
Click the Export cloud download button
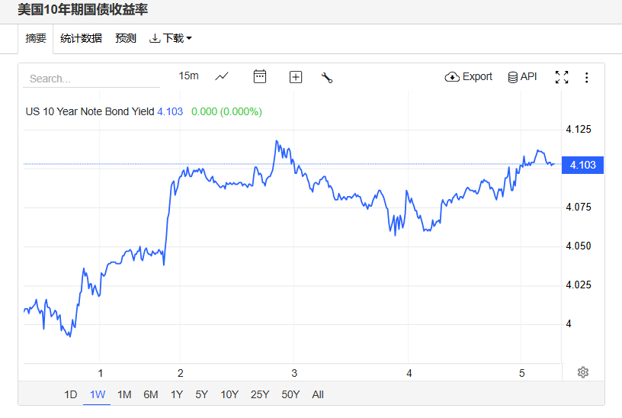click(x=469, y=76)
